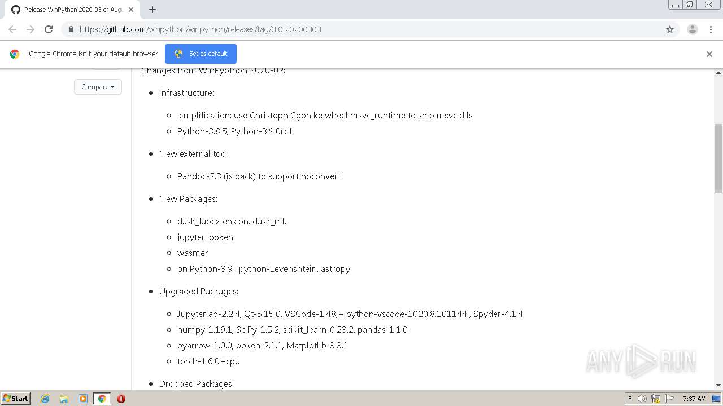Click the msvc_runtime simplification line
Screen dimensions: 723x406
click(x=325, y=115)
